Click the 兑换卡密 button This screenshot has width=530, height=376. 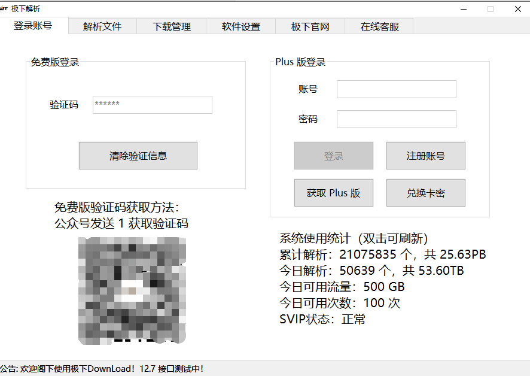(426, 193)
